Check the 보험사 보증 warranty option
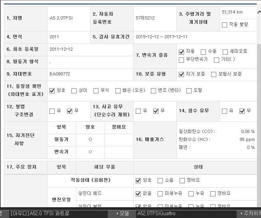 click(214, 74)
